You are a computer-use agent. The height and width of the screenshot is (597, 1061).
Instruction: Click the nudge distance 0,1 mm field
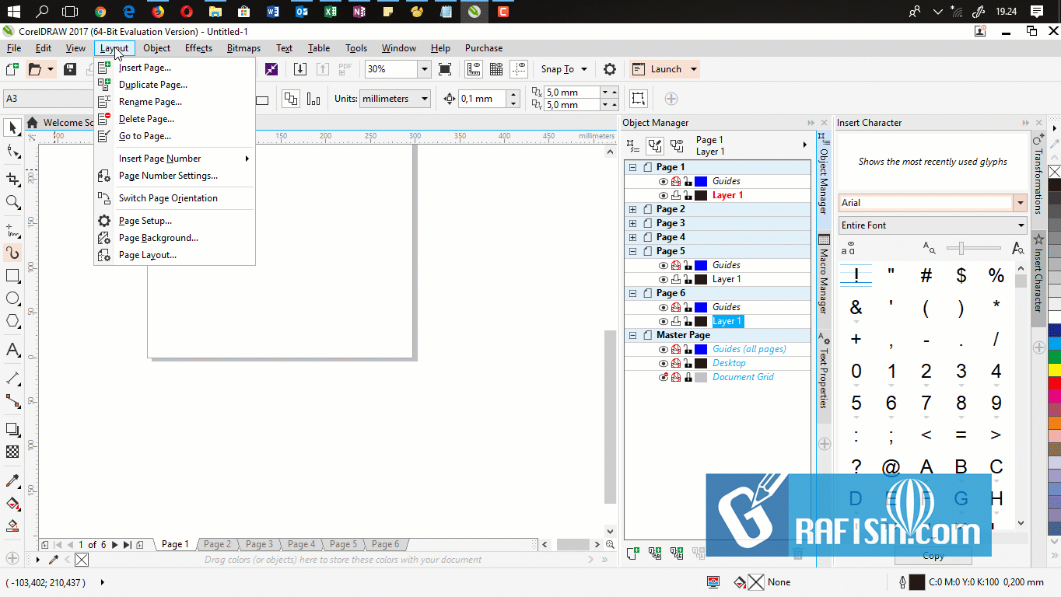pyautogui.click(x=481, y=99)
